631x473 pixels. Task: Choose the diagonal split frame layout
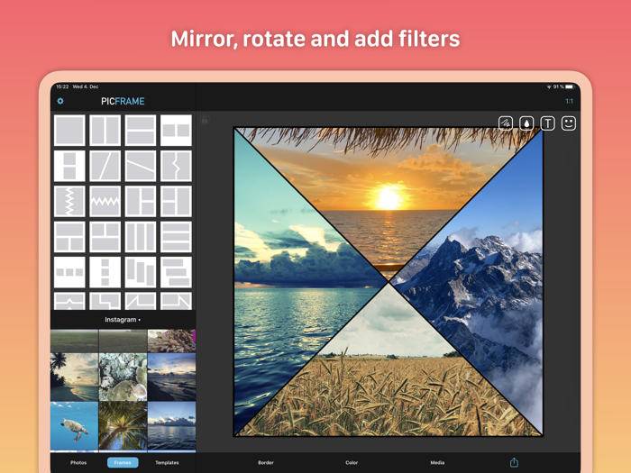[105, 166]
